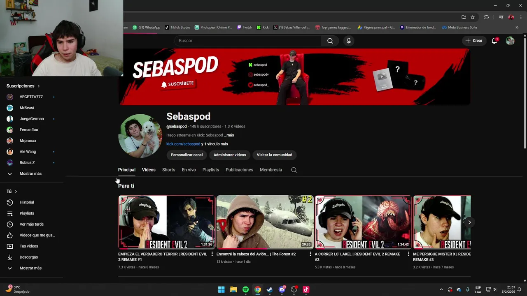This screenshot has width=527, height=296.
Task: Open the Tú section header
Action: pyautogui.click(x=12, y=192)
